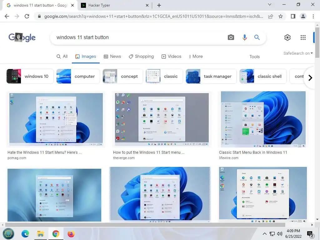Screen dimensions: 320x240
Task: Visit the pcmag.com source
Action: [x=17, y=158]
